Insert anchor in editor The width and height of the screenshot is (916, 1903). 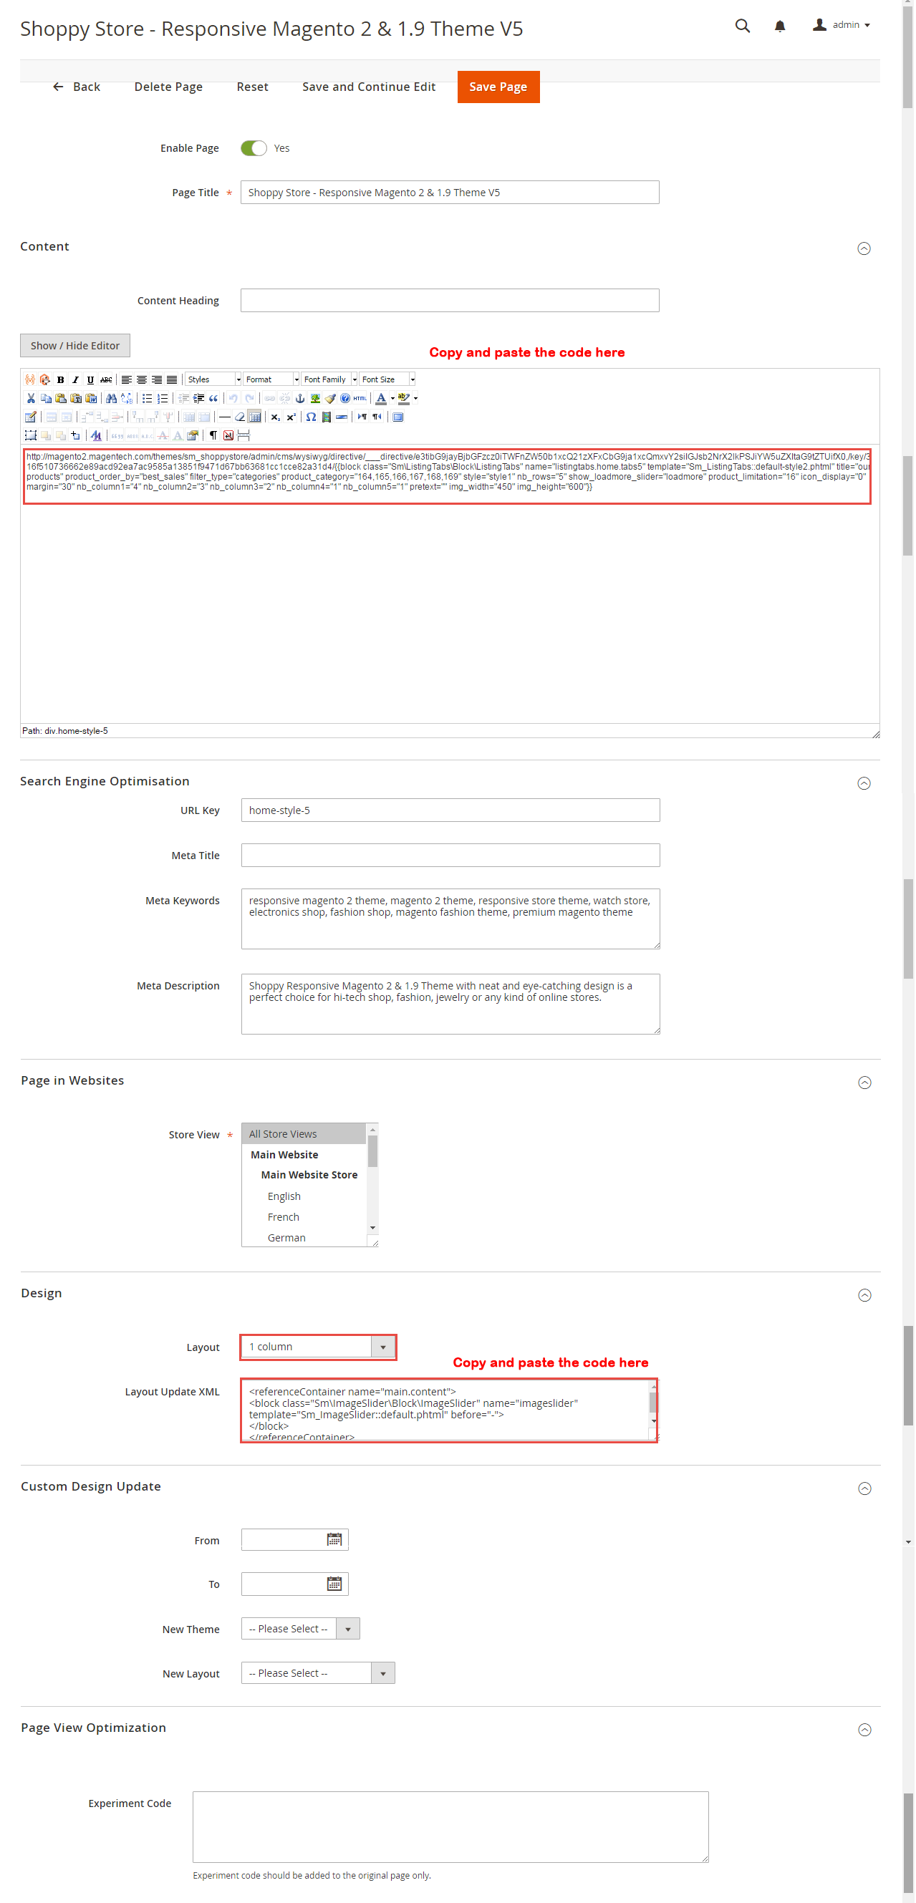(x=299, y=399)
